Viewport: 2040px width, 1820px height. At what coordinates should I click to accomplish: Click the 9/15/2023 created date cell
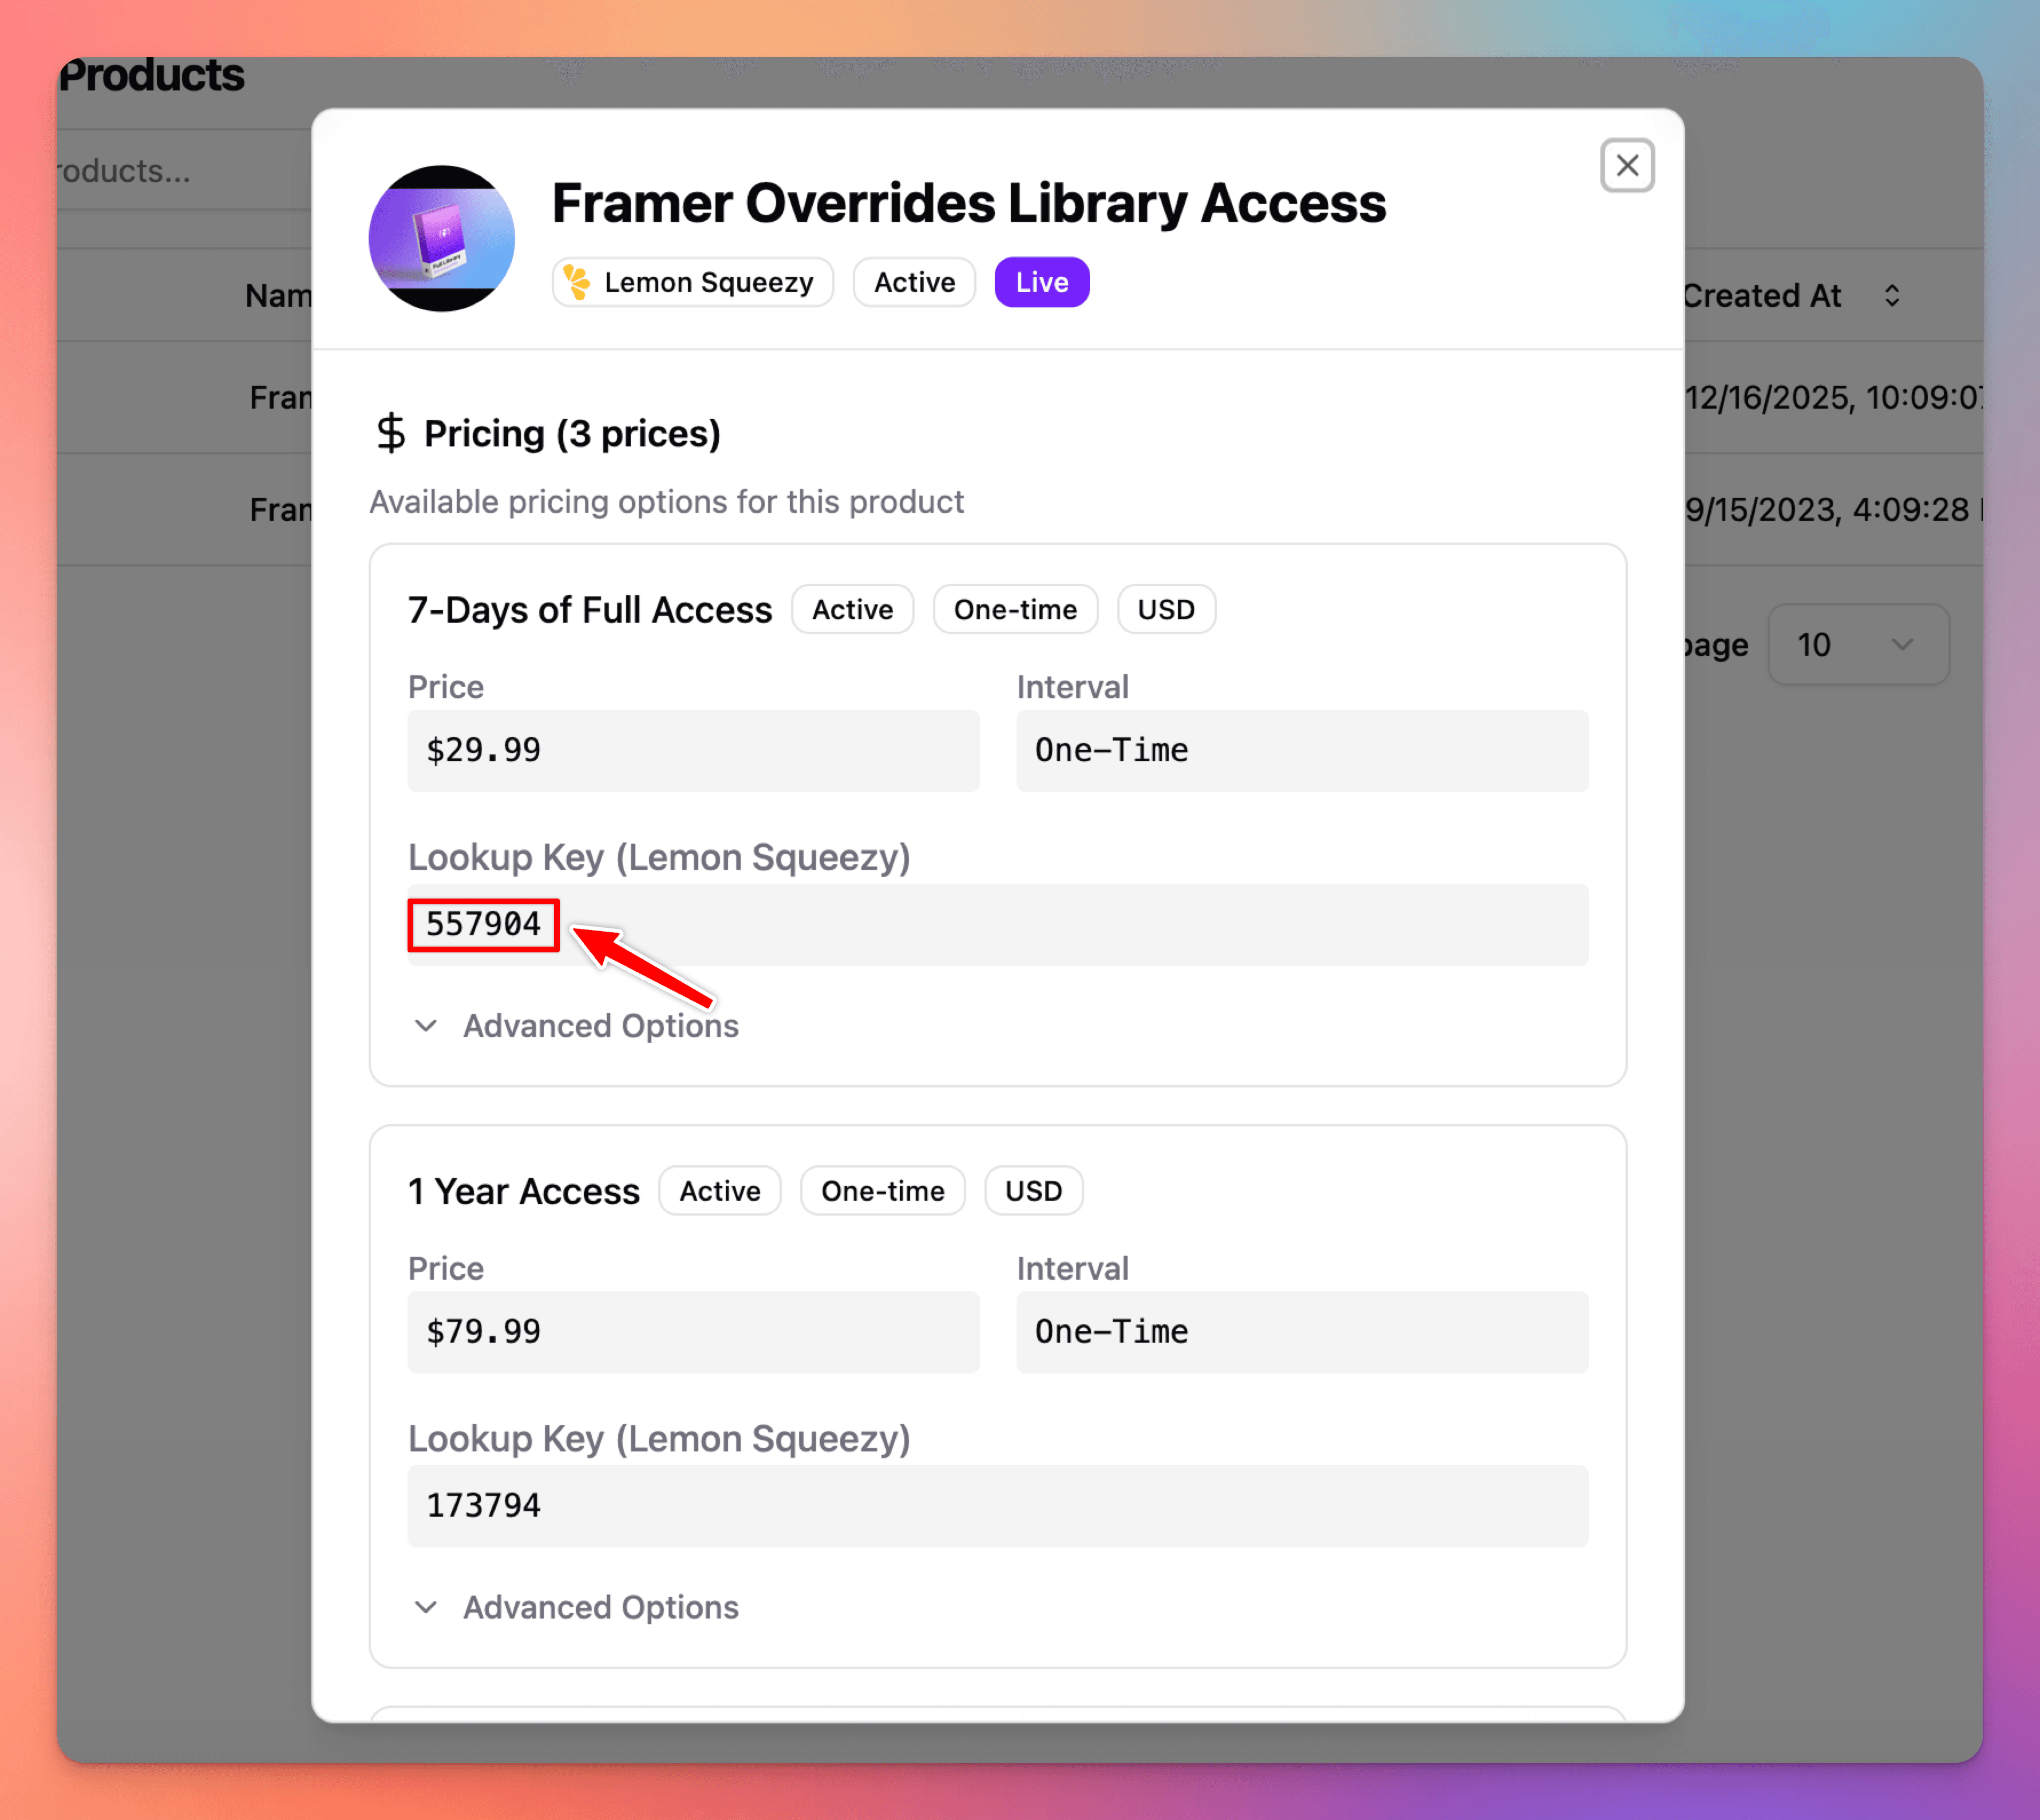(x=1834, y=510)
